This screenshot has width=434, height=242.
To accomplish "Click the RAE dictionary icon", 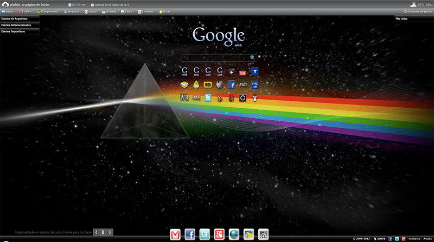I will [x=196, y=98].
